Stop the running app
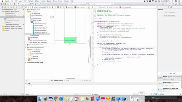Viewport: 182px width, 102px height. coord(15,4)
